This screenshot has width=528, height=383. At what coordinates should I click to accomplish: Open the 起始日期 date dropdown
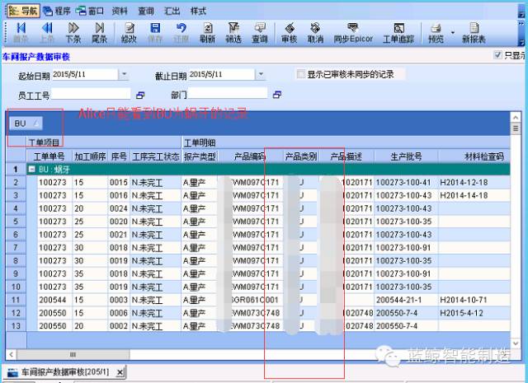click(124, 74)
